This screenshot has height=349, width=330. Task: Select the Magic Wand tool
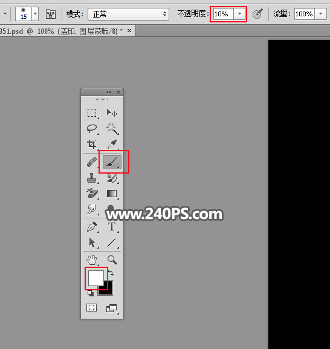tap(112, 129)
